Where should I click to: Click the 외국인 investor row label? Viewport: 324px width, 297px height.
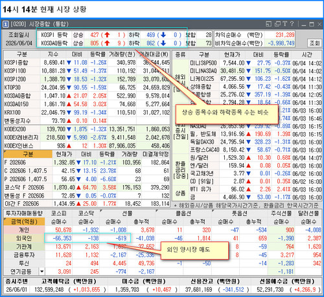click(24, 238)
